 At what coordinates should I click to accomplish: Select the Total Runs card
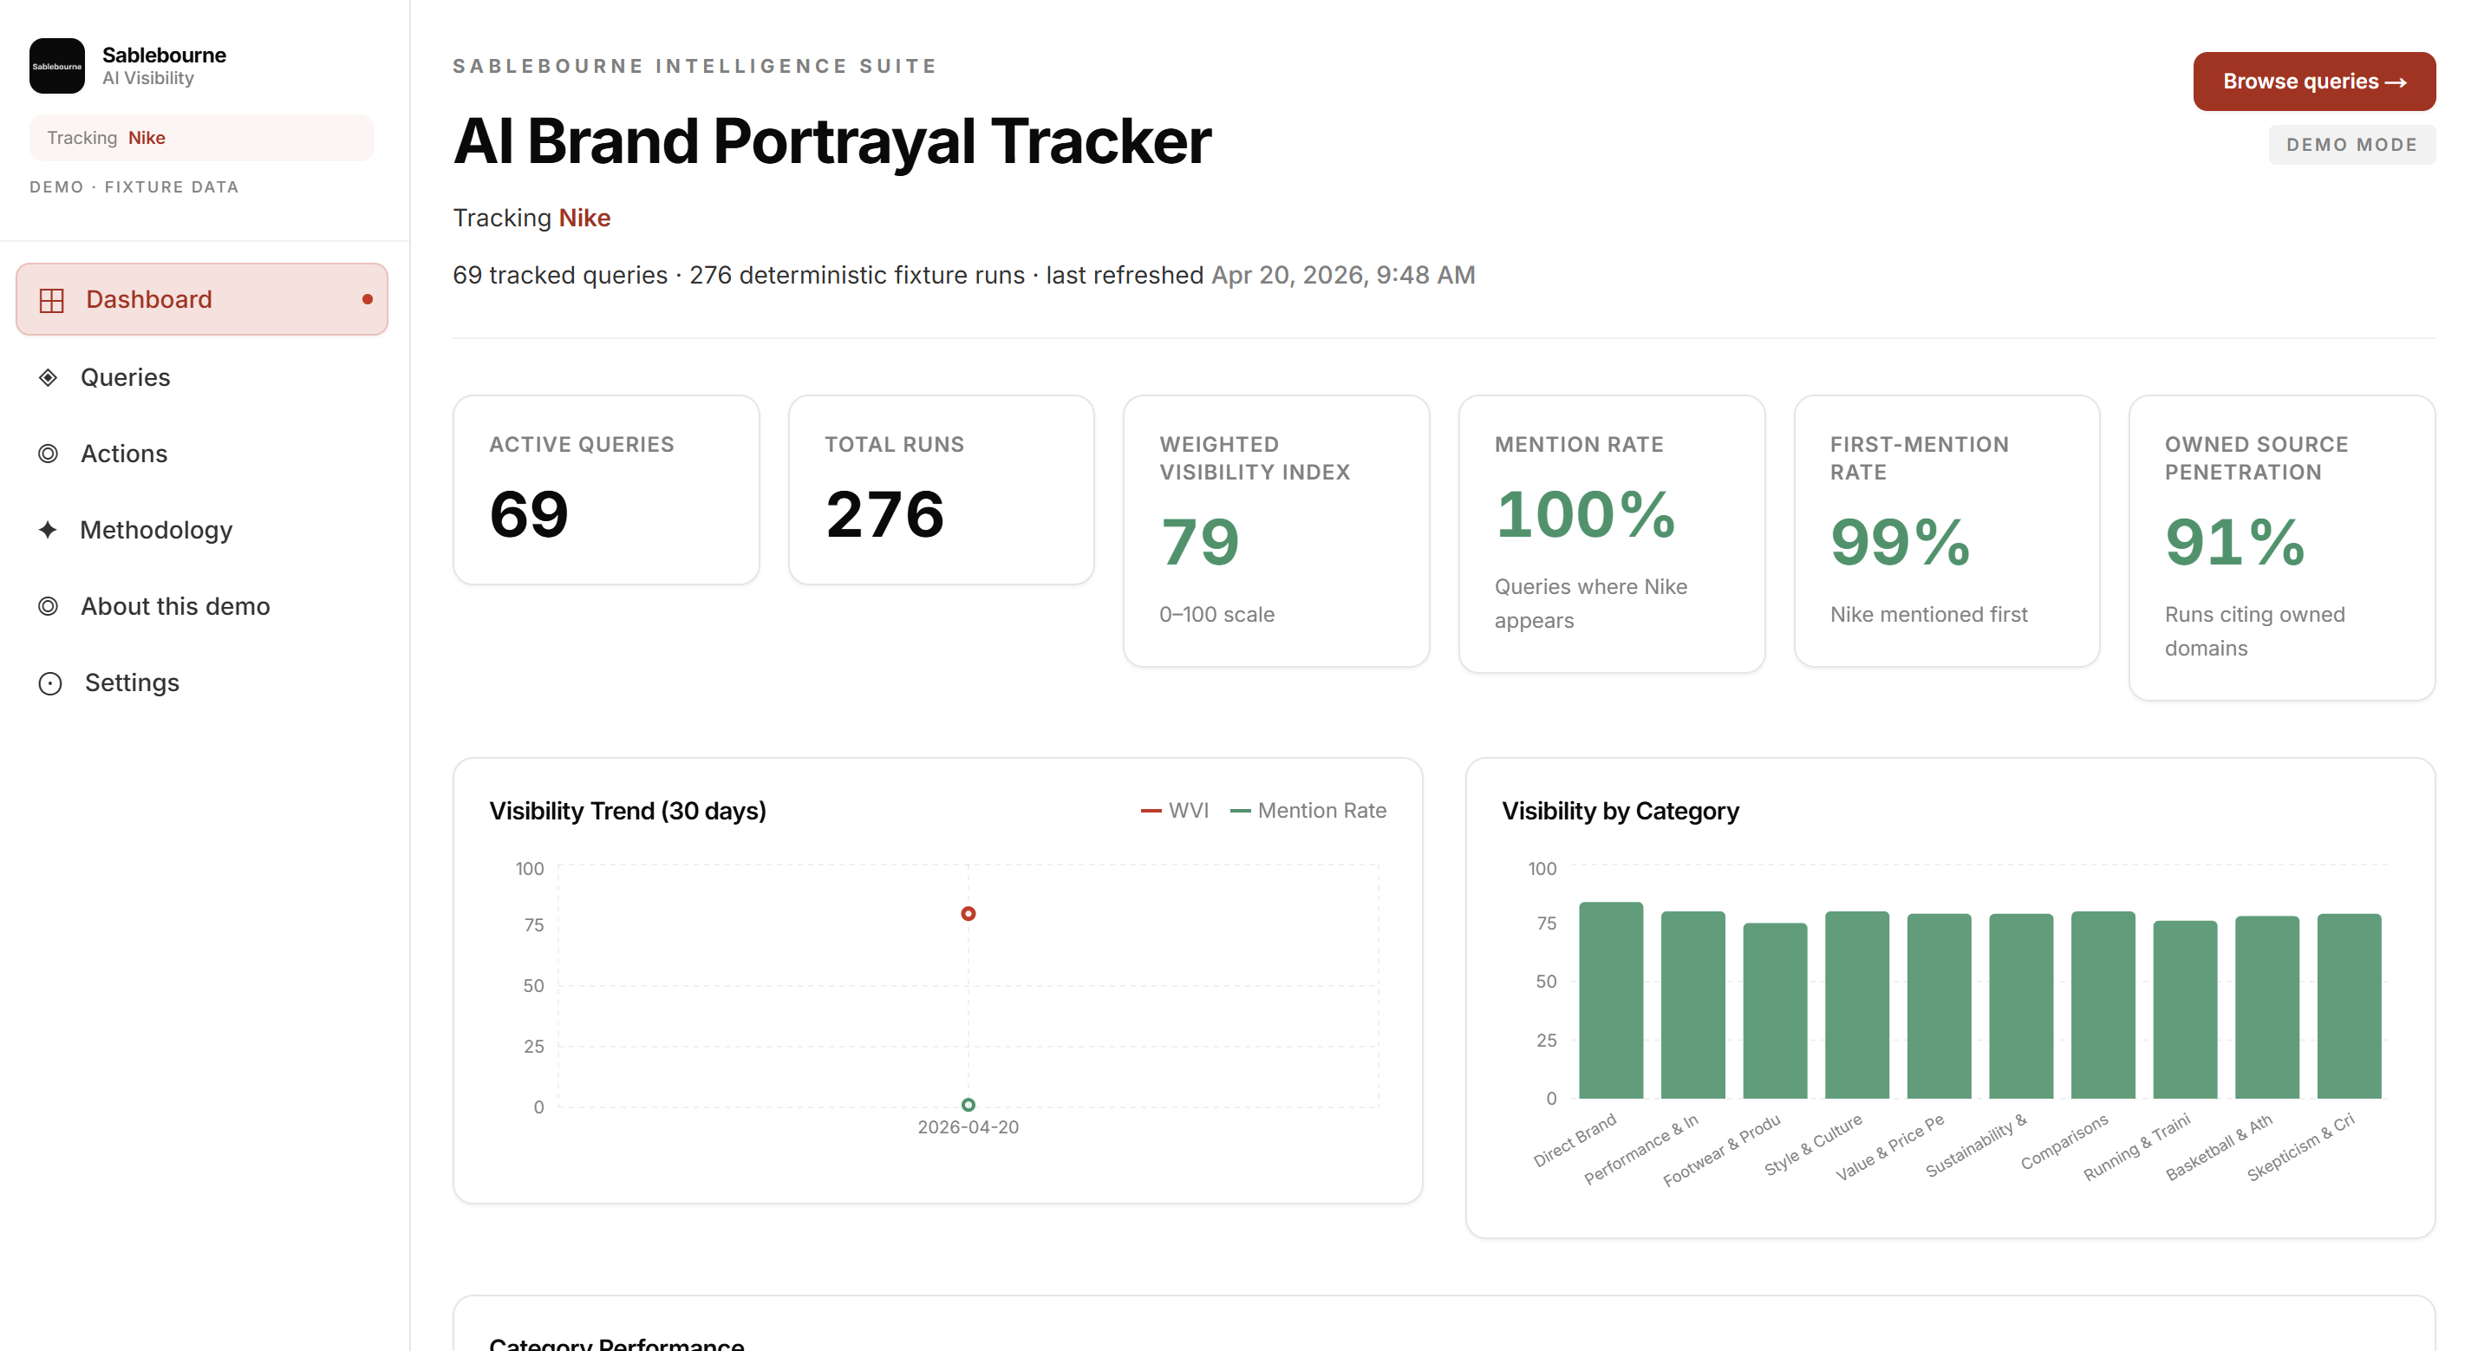[x=941, y=490]
